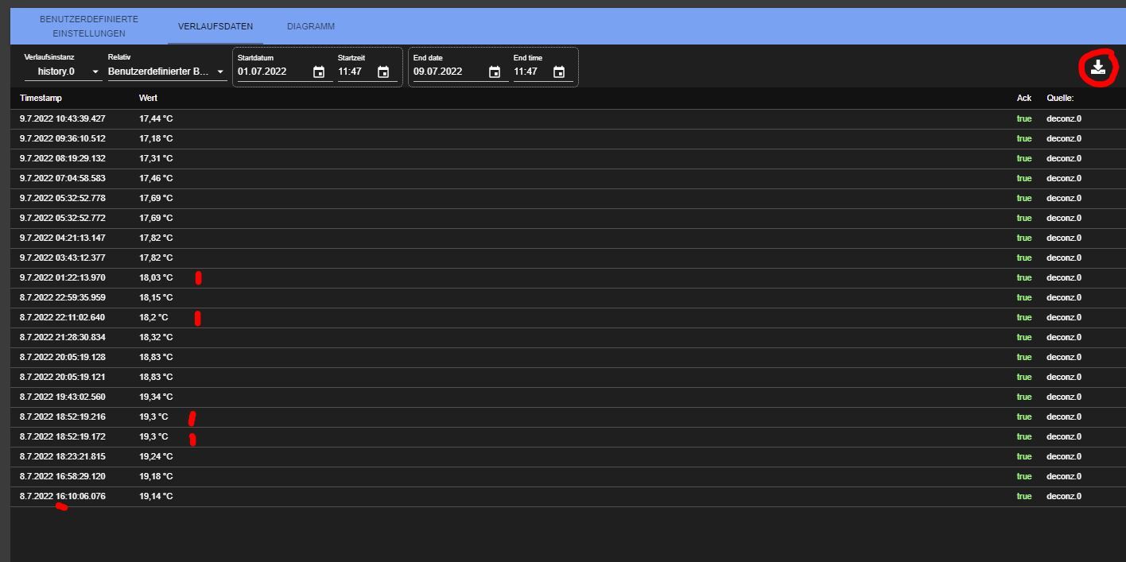Select value 18,2 °C
The image size is (1126, 562).
(x=153, y=317)
